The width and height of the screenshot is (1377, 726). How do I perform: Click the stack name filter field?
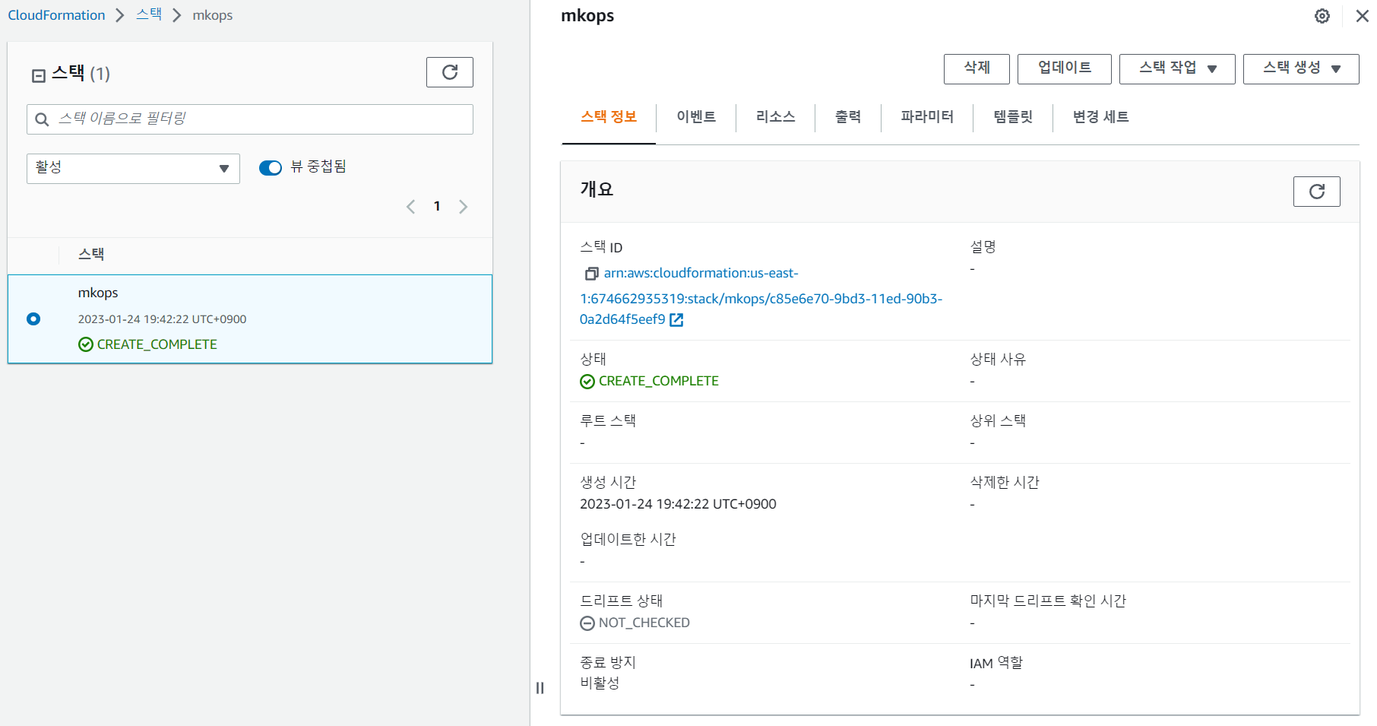[258, 119]
